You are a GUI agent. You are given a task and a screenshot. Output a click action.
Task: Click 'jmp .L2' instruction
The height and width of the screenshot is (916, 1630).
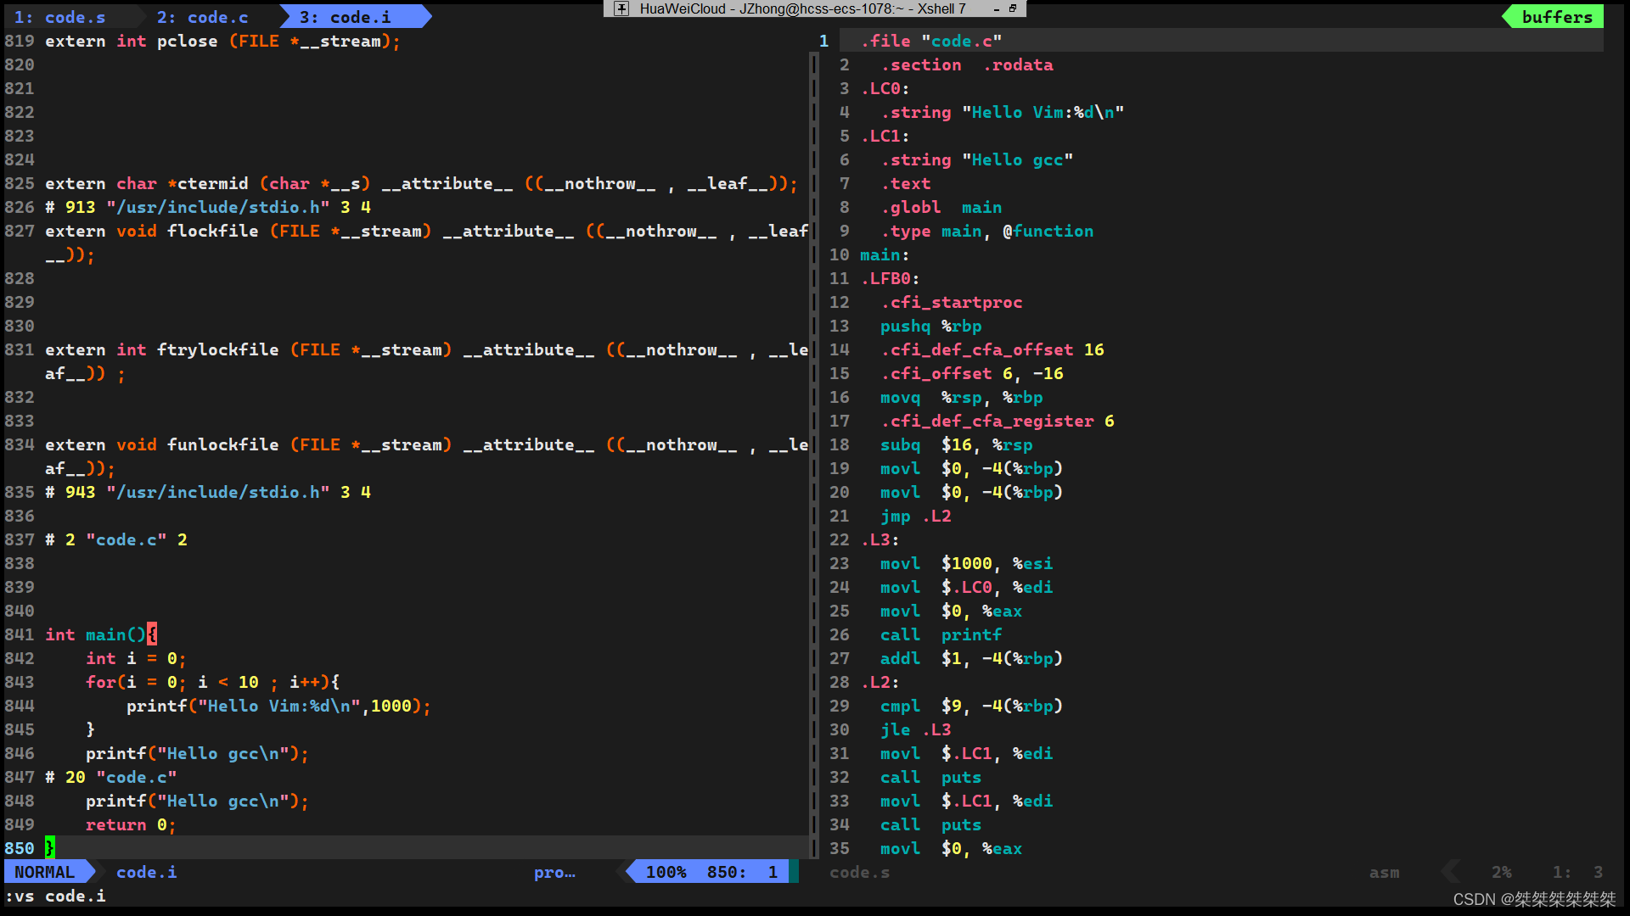[916, 516]
